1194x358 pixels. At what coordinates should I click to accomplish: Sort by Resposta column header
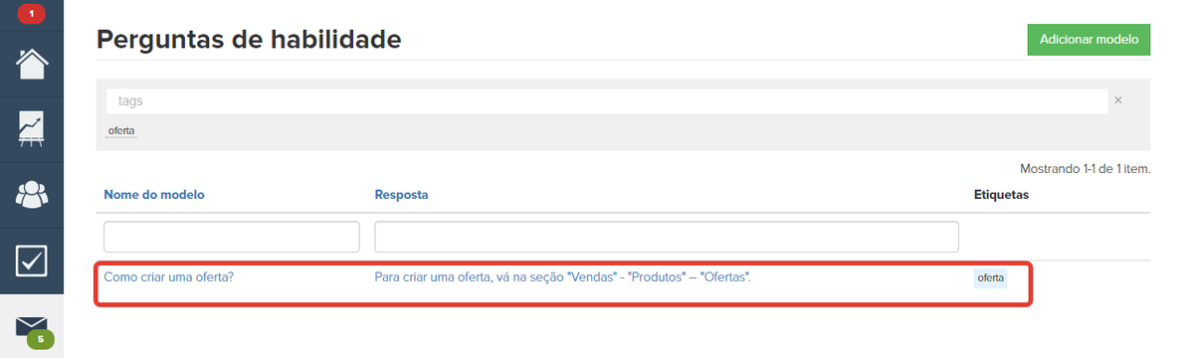point(401,195)
